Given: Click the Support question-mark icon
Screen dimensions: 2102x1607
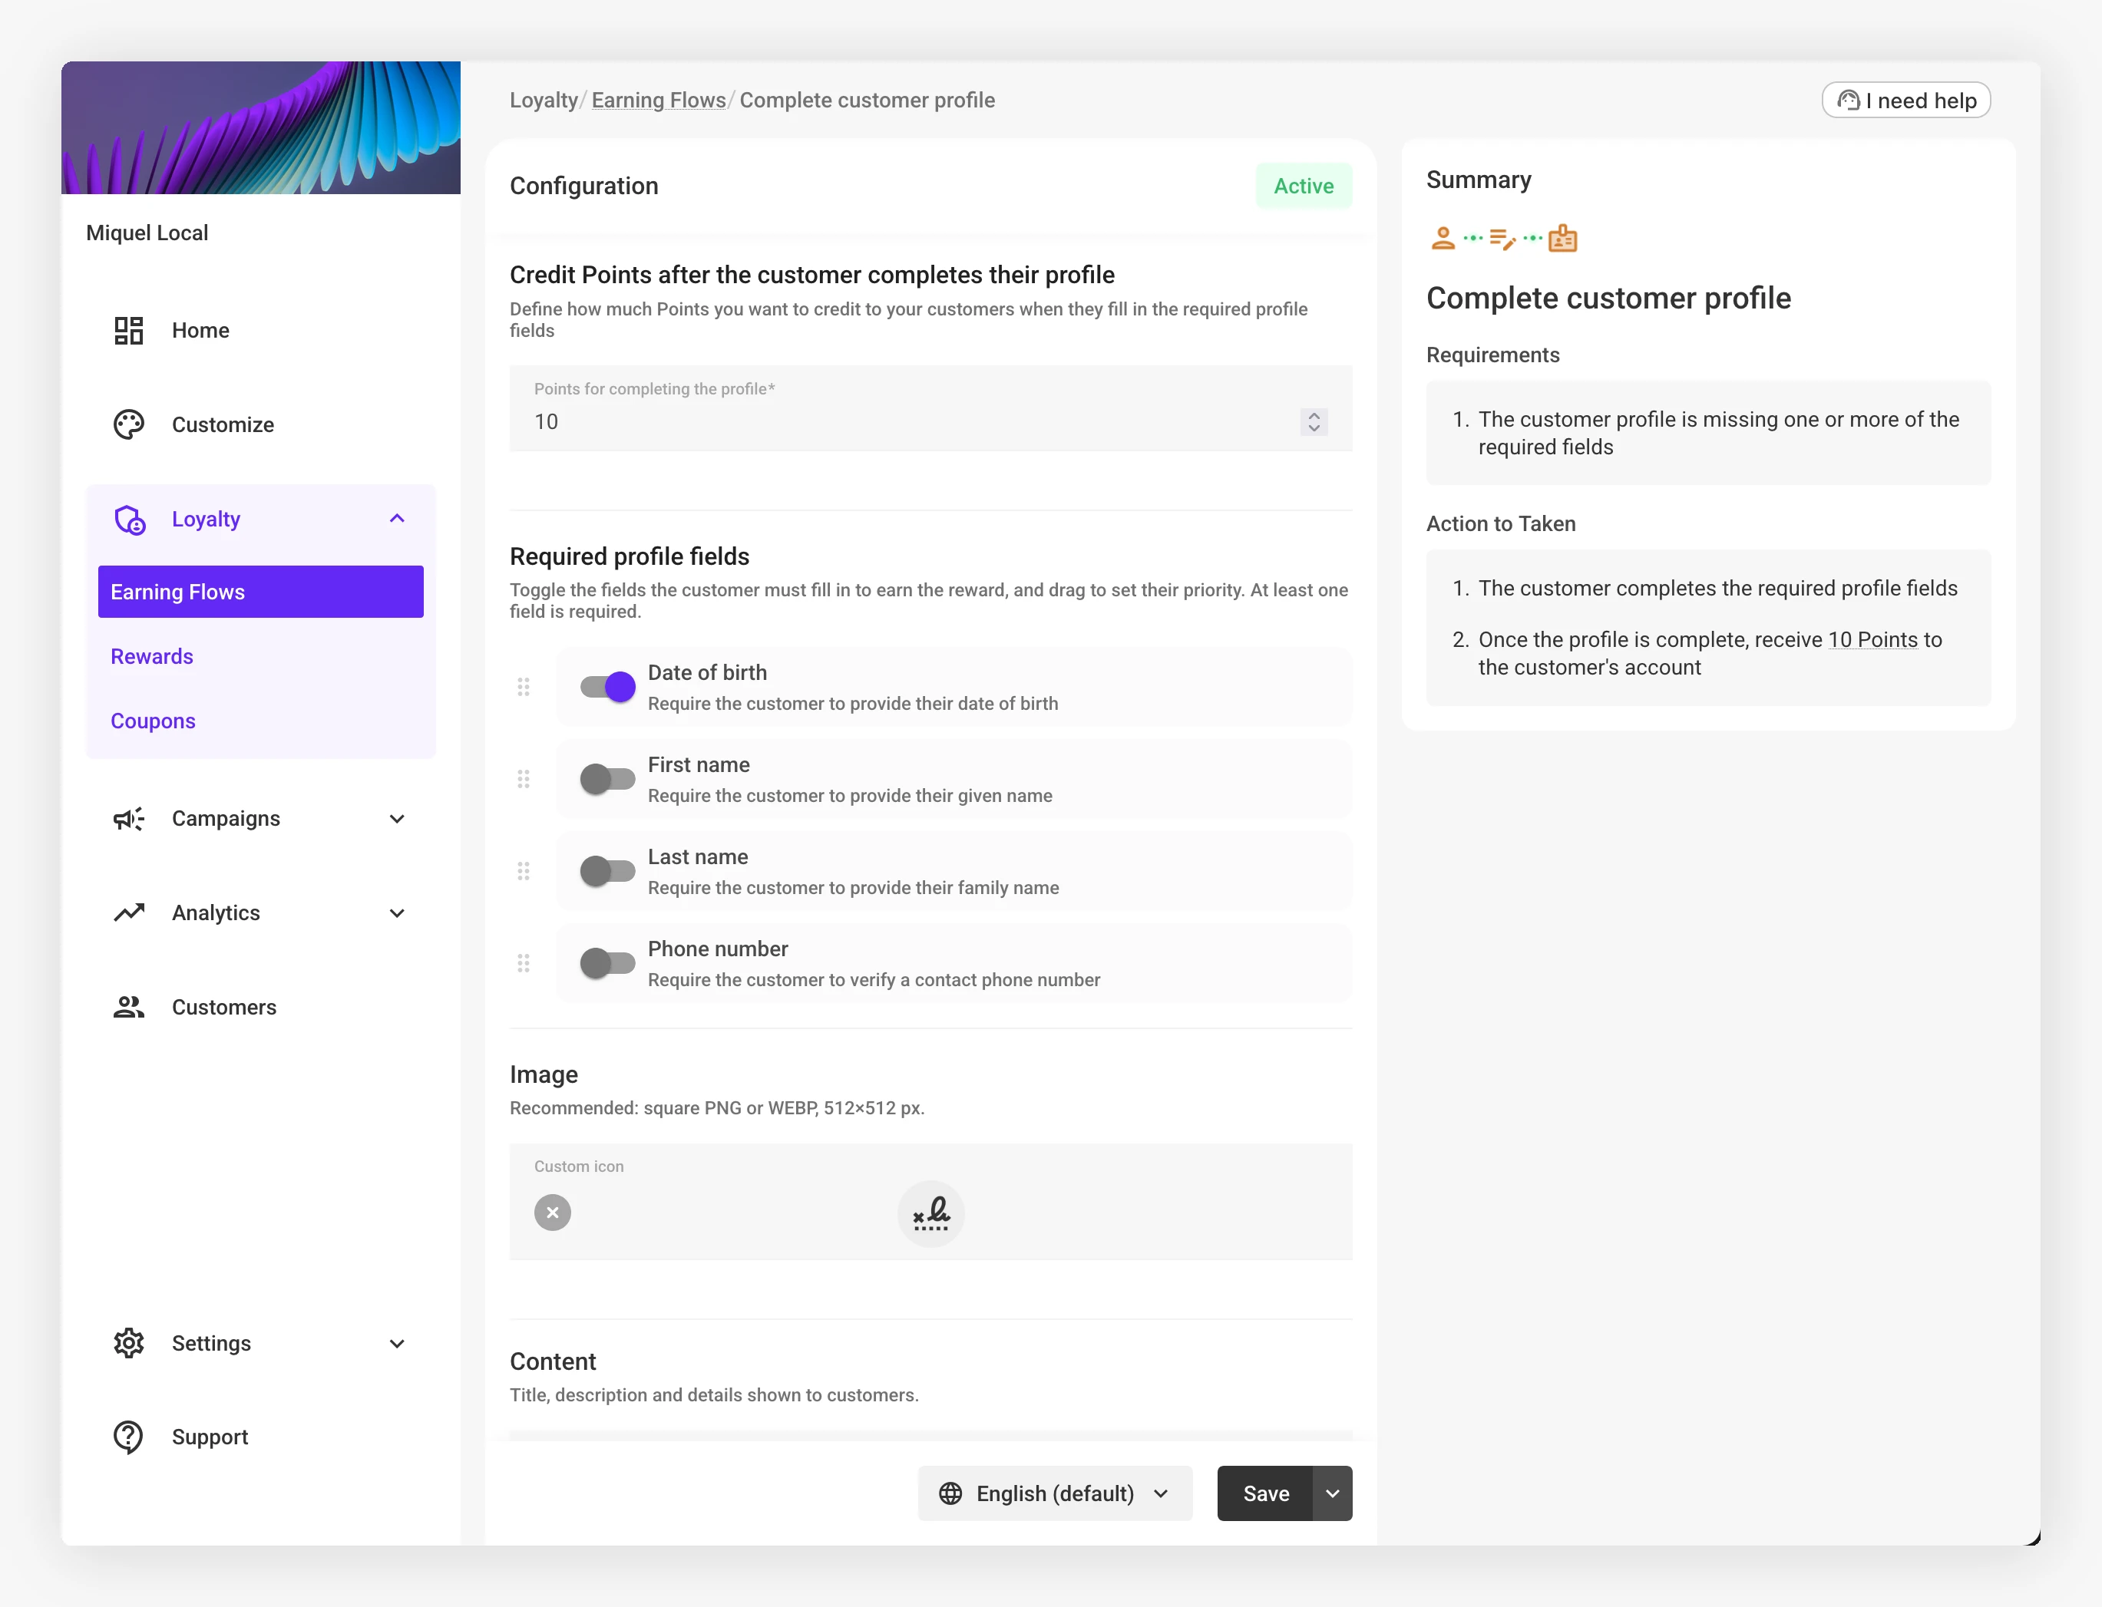Looking at the screenshot, I should (x=128, y=1437).
